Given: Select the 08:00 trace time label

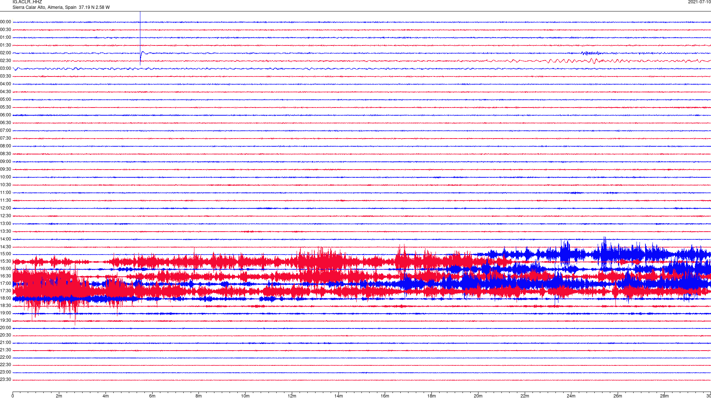Looking at the screenshot, I should click(6, 146).
